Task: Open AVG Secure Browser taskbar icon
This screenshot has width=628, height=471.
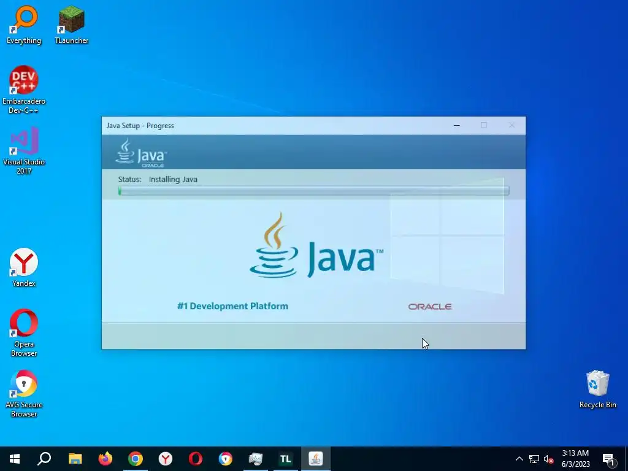Action: point(226,459)
